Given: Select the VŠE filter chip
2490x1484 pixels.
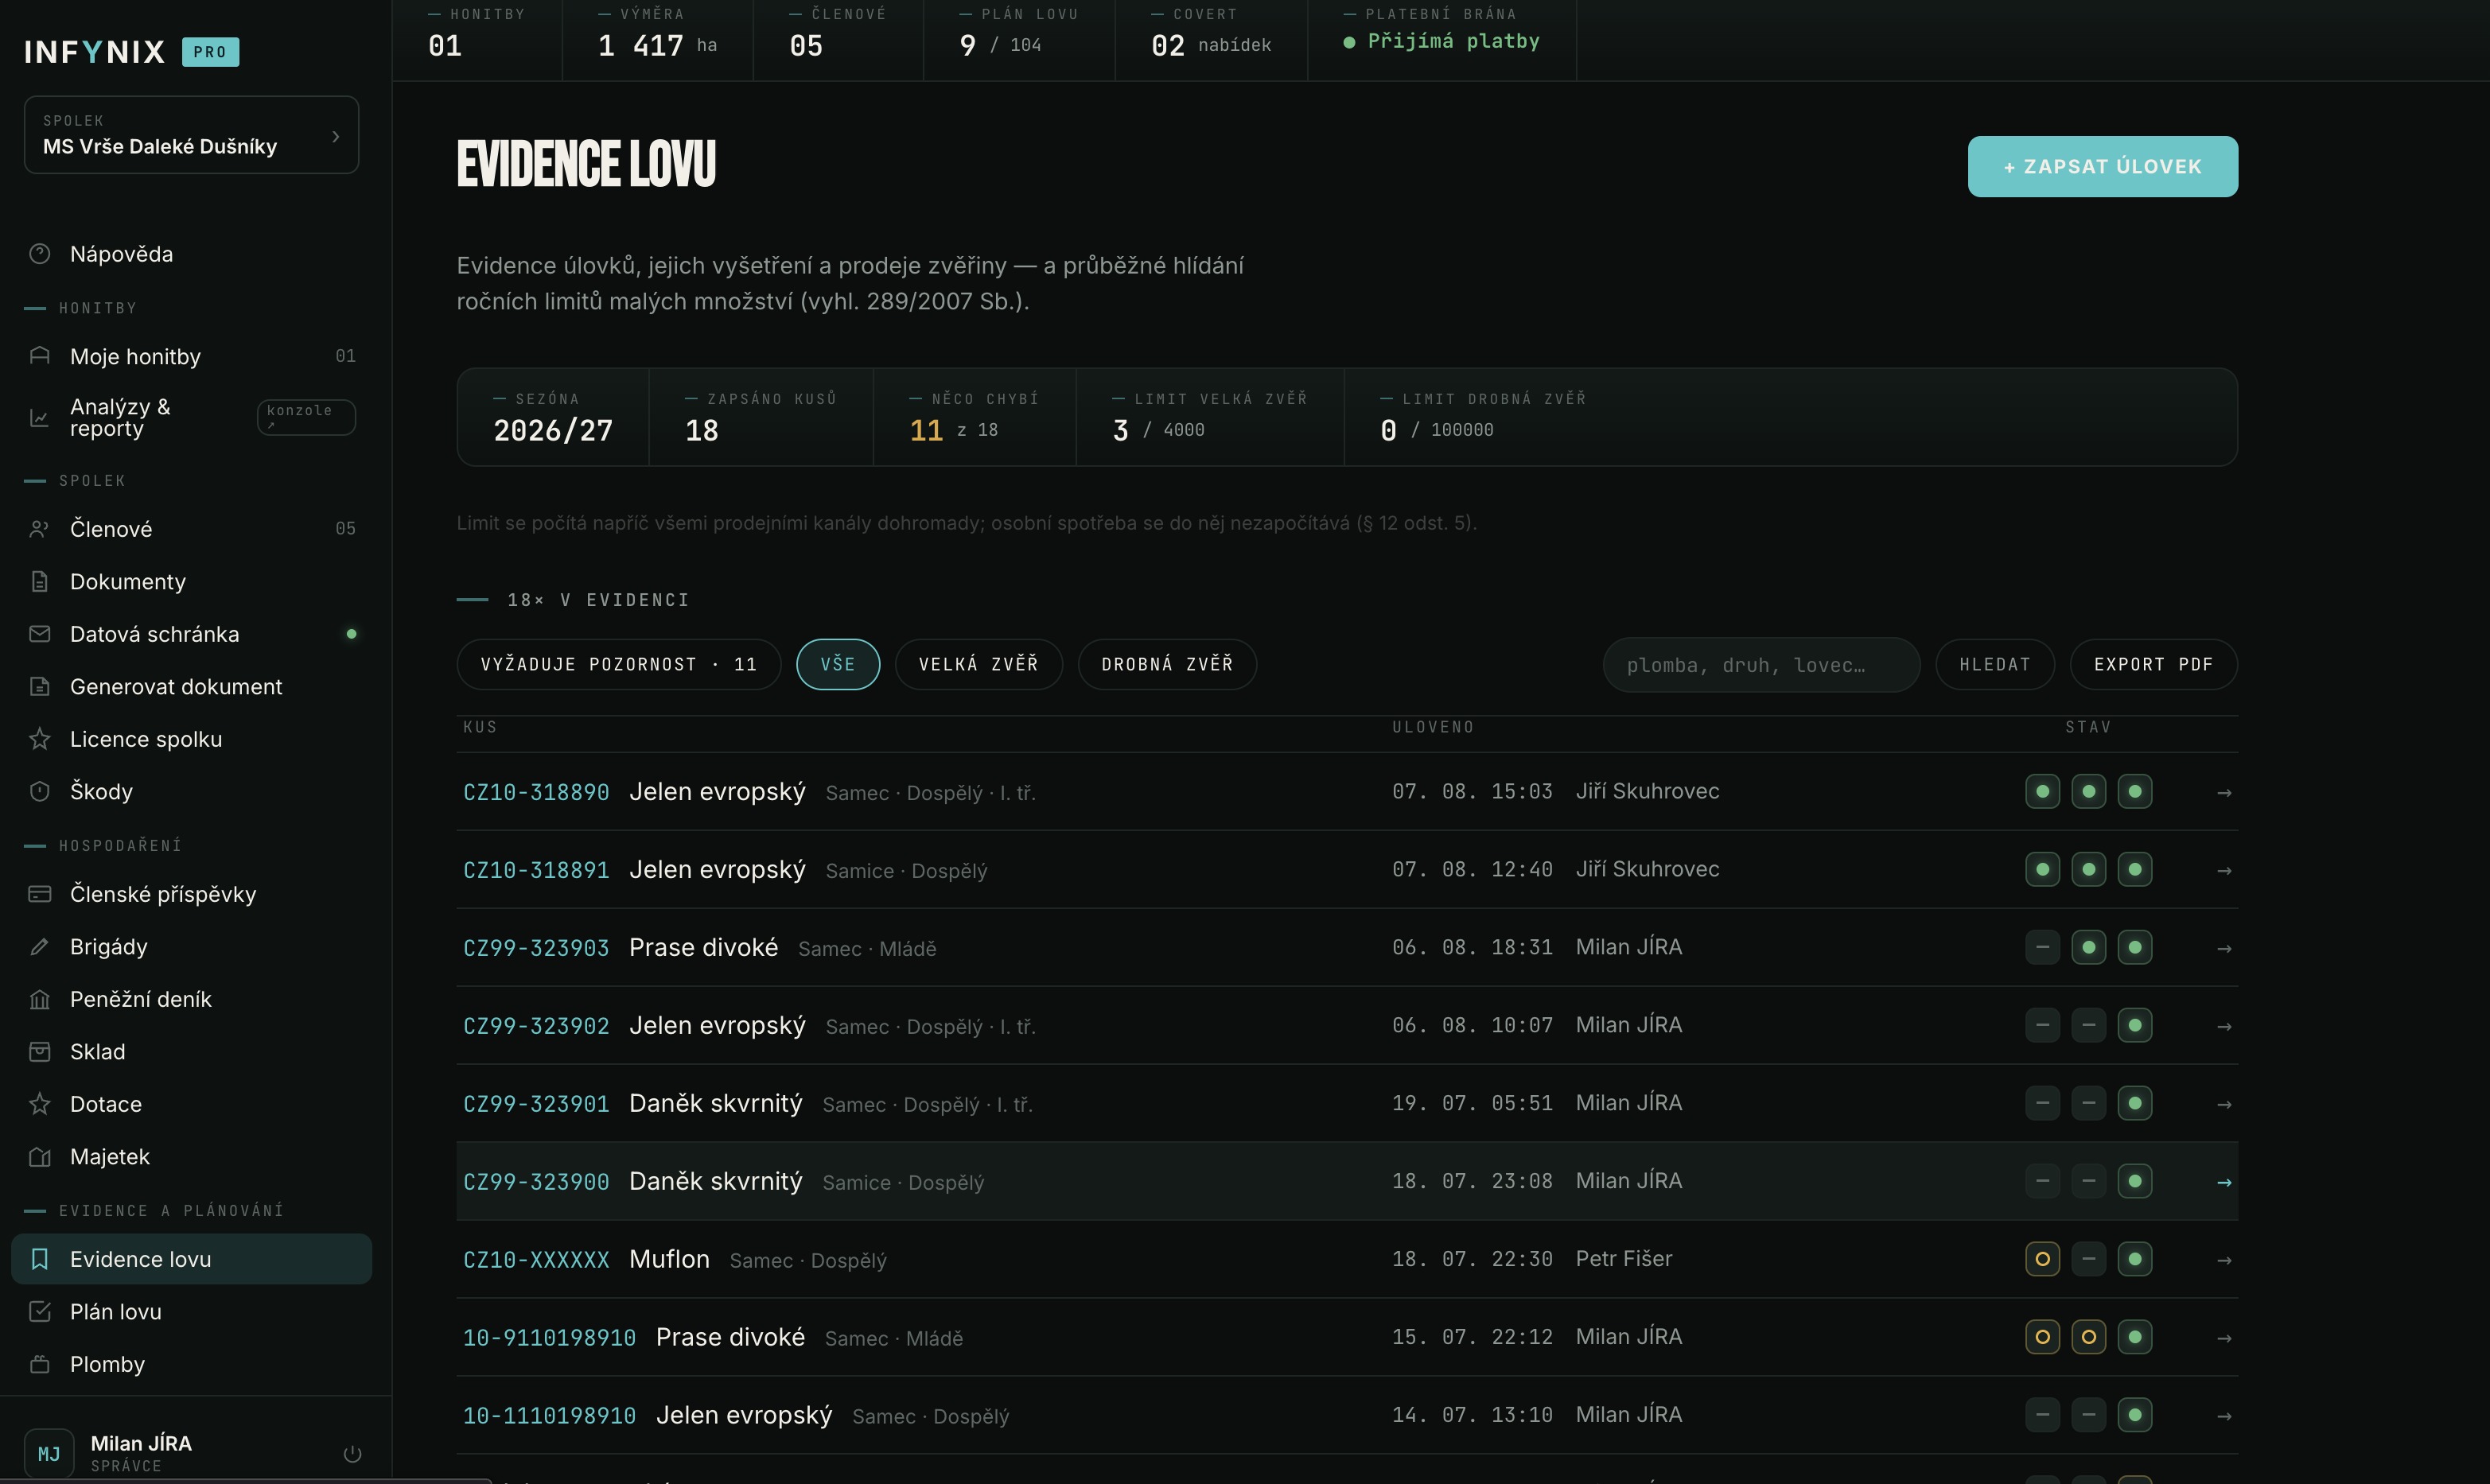Looking at the screenshot, I should point(838,664).
